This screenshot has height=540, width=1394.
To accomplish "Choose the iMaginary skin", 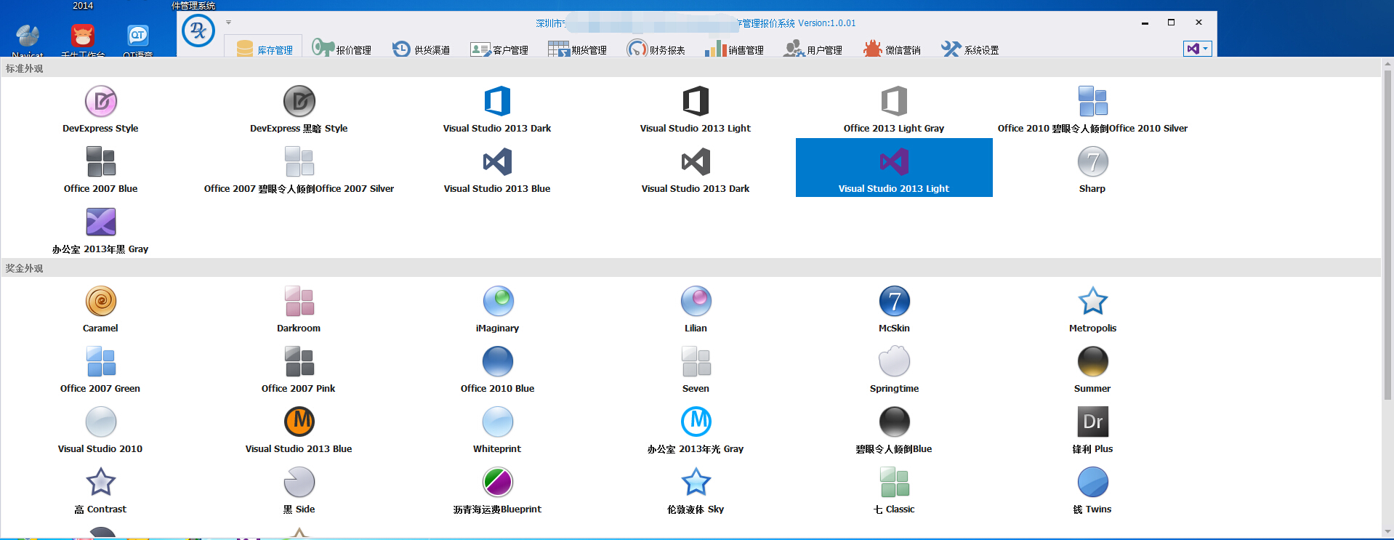I will click(x=498, y=308).
